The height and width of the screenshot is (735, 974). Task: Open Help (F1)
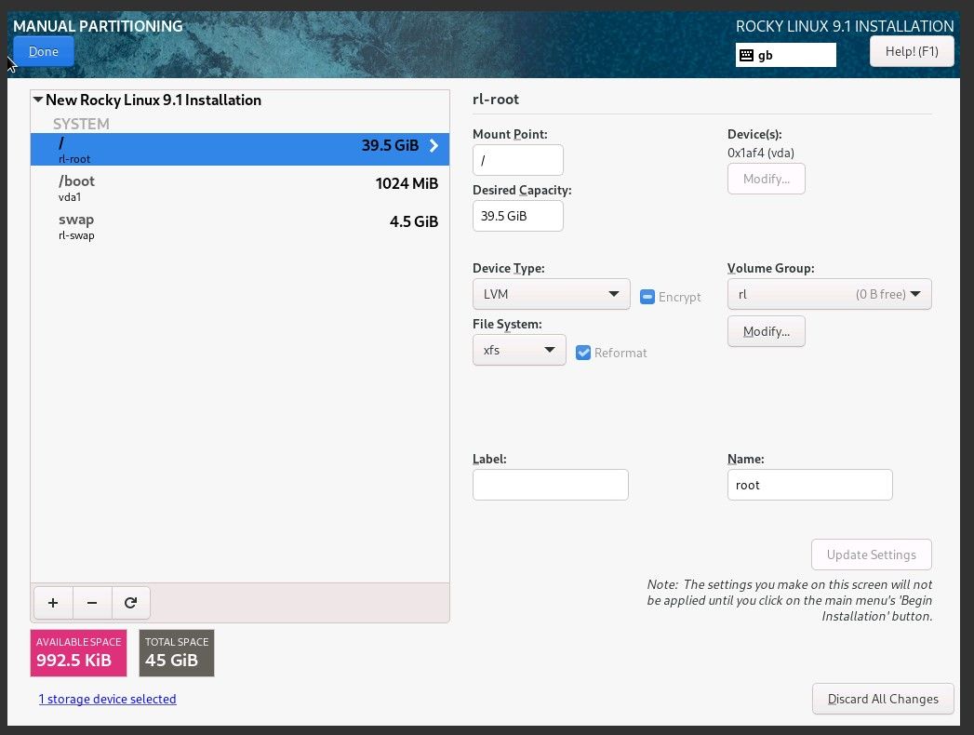point(912,51)
